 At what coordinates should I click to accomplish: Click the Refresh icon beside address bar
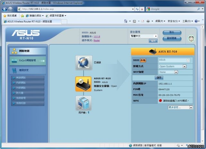click(137, 9)
